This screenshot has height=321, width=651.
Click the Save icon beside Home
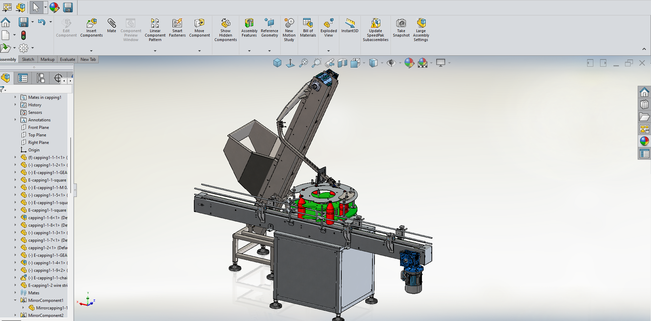tap(23, 22)
